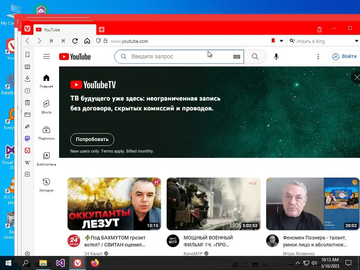
Task: Dismiss the YouTube TV banner
Action: click(x=356, y=77)
